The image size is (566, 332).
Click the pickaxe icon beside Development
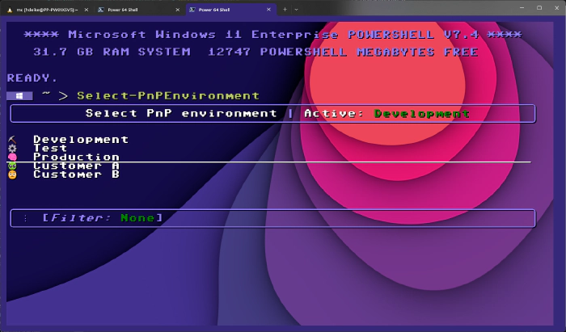coord(12,140)
